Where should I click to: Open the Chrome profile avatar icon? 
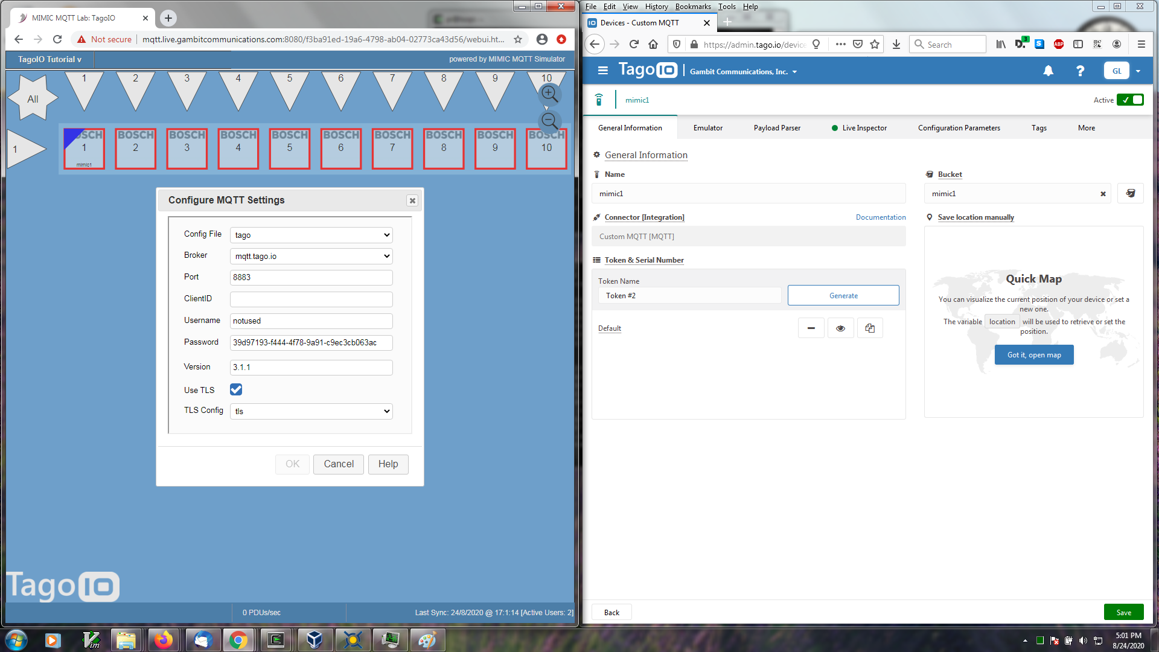(542, 39)
